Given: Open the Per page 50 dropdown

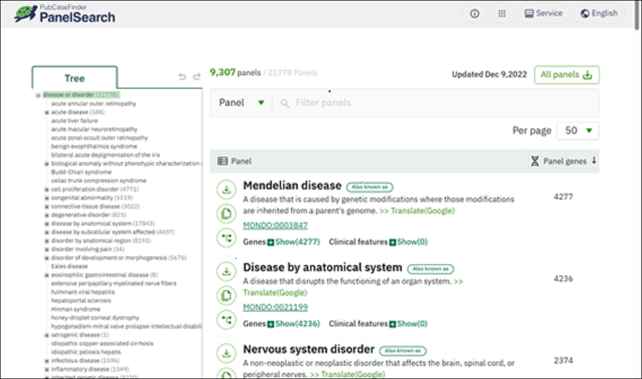Looking at the screenshot, I should click(578, 131).
